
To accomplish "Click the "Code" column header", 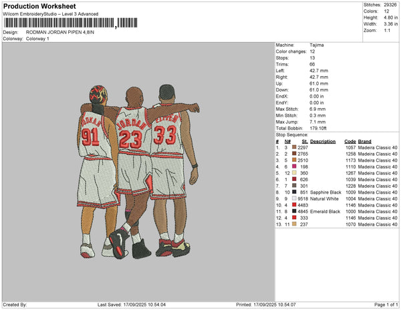I will coord(350,142).
